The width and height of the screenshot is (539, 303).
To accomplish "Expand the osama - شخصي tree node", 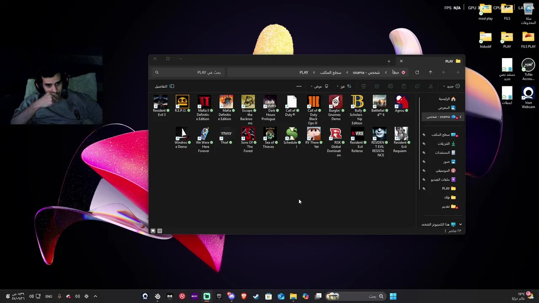I will (460, 117).
